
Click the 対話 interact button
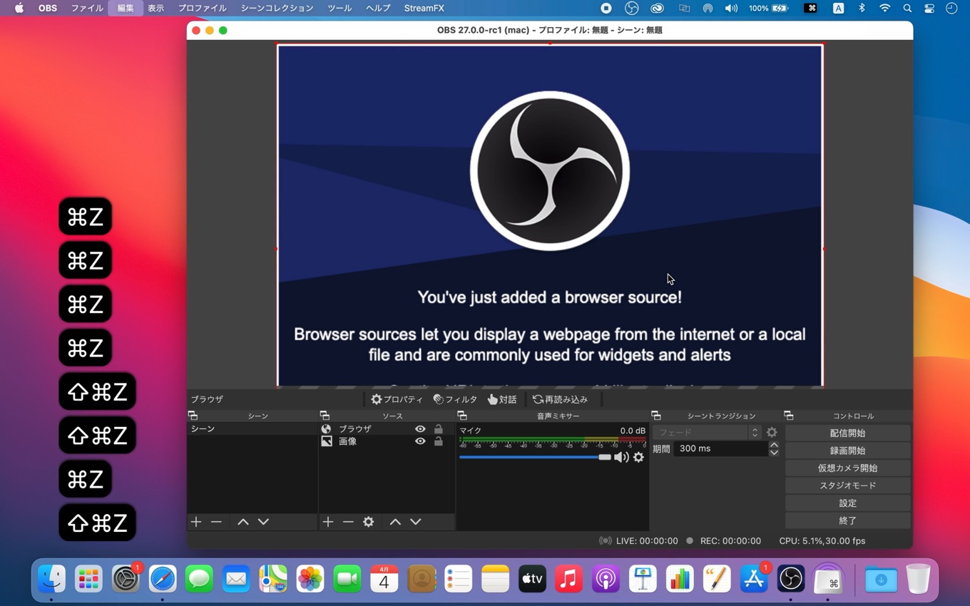(x=502, y=399)
